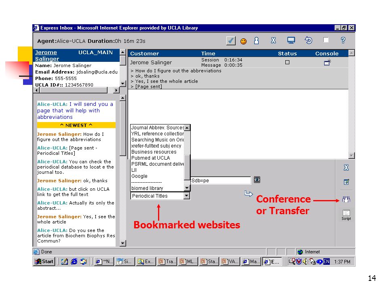Click the circular refresh arrow icon
This screenshot has height=291, width=388.
308,40
